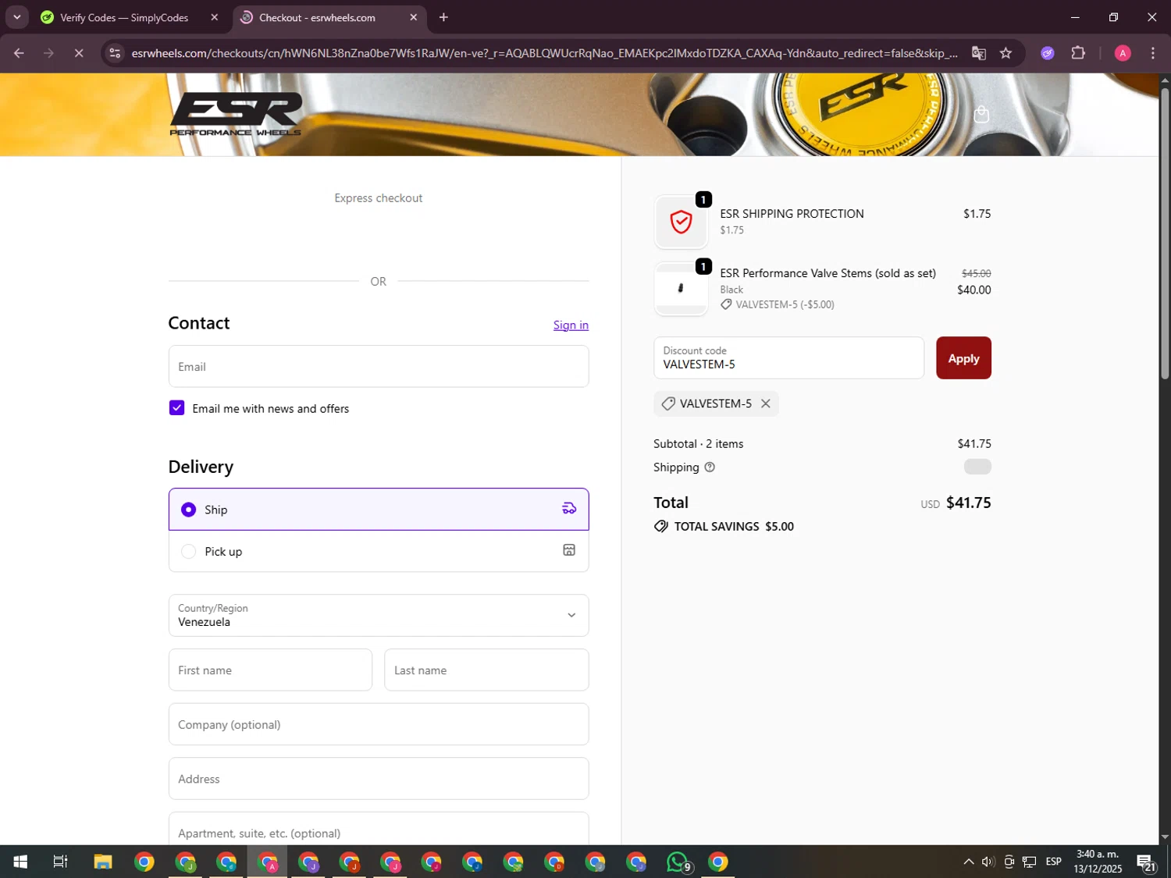Open the volume control in system tray

click(988, 862)
